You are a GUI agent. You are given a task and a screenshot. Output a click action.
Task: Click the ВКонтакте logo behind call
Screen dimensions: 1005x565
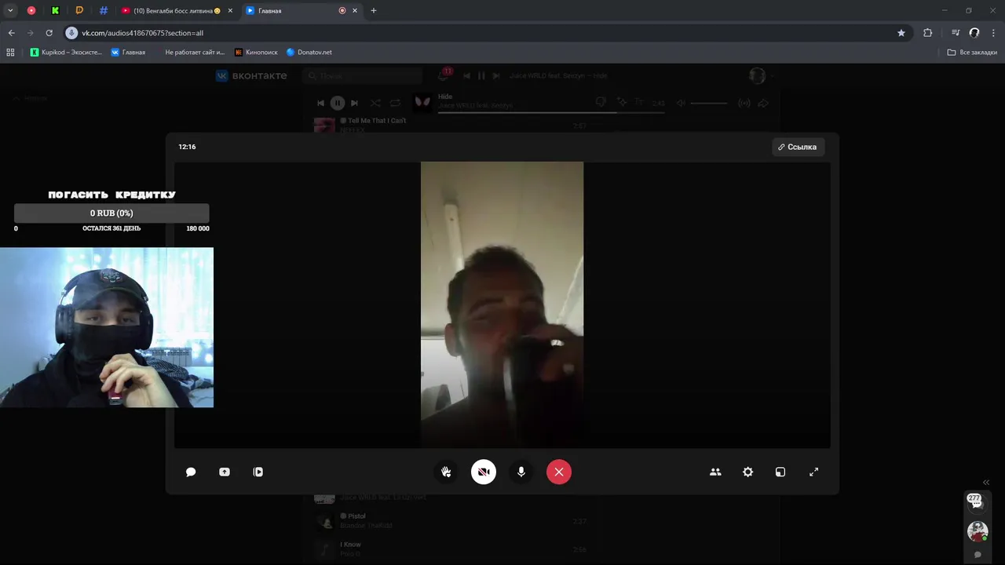pyautogui.click(x=251, y=75)
